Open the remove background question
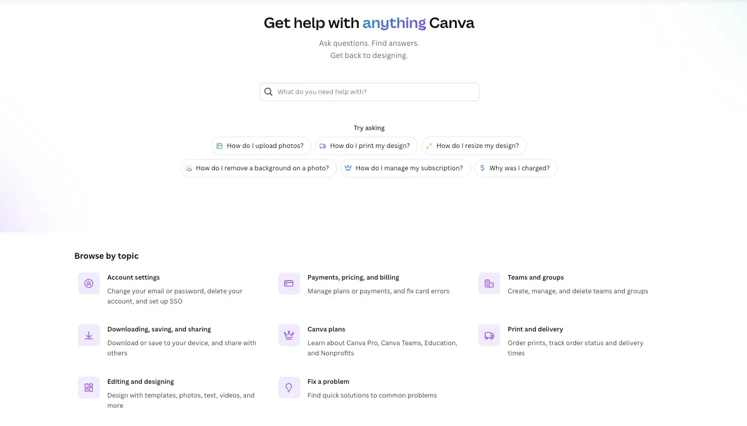Screen dimensions: 747x426 click(258, 168)
